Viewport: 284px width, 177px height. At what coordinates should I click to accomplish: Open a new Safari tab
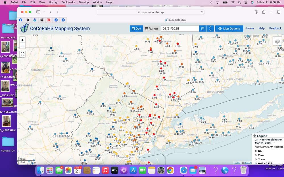271,12
